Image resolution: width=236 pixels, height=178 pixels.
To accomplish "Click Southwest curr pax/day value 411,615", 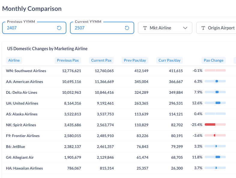I will click(176, 71).
